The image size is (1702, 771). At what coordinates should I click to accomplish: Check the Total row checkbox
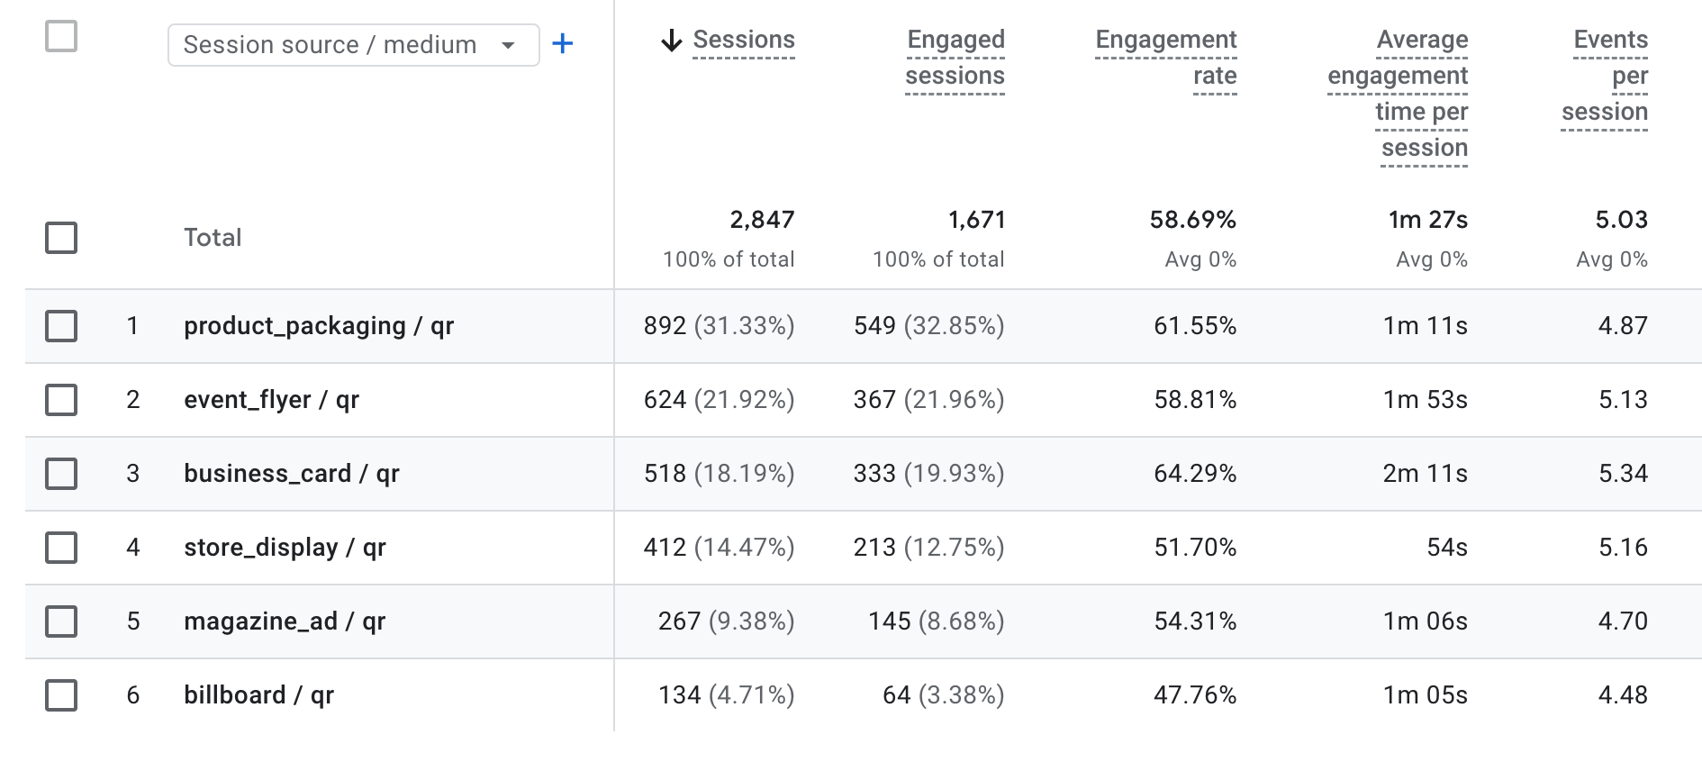pos(61,238)
